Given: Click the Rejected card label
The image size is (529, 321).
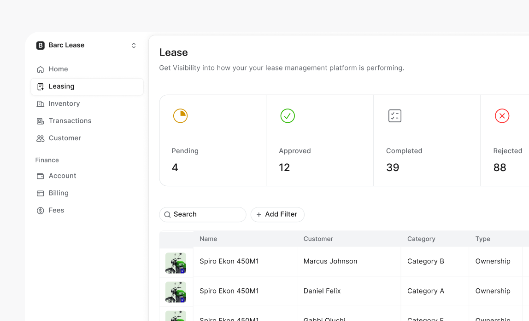Looking at the screenshot, I should click(508, 151).
